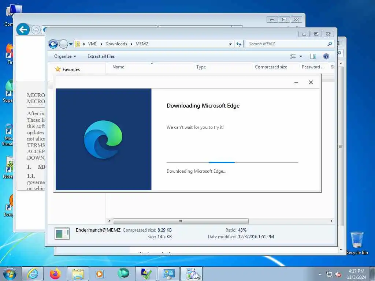Click the muted volume tray icon
This screenshot has height=281, width=375.
338,274
